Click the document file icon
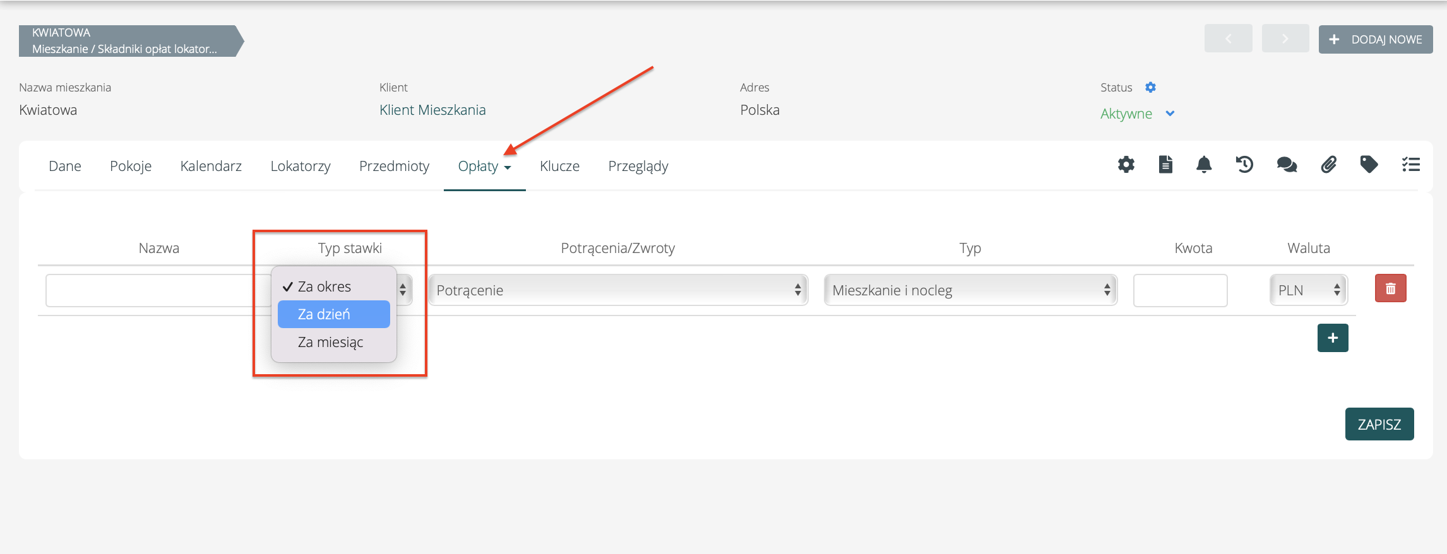 [1165, 165]
